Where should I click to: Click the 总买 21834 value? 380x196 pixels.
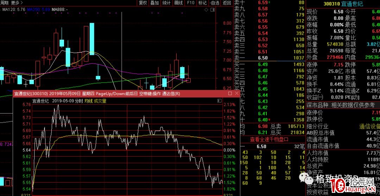pyautogui.click(x=297, y=132)
